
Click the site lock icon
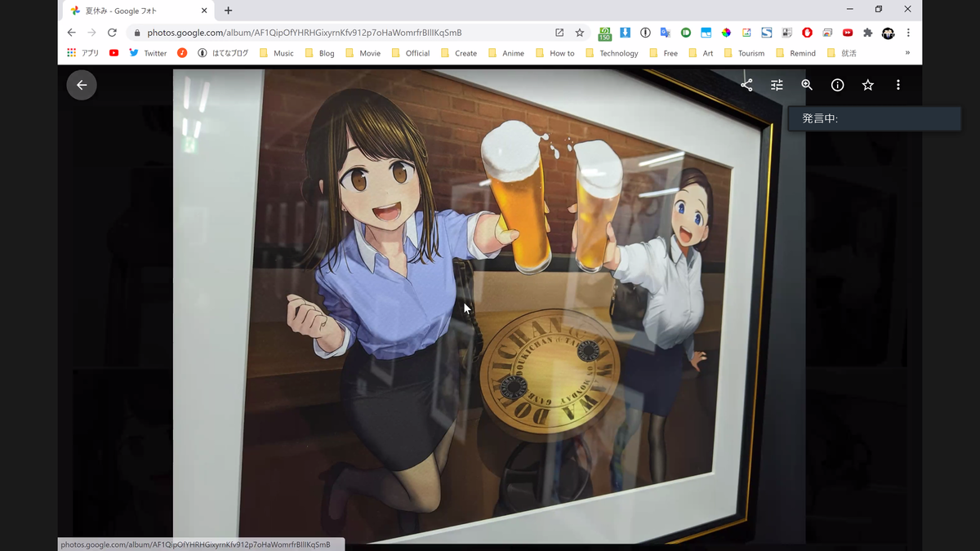click(x=136, y=33)
